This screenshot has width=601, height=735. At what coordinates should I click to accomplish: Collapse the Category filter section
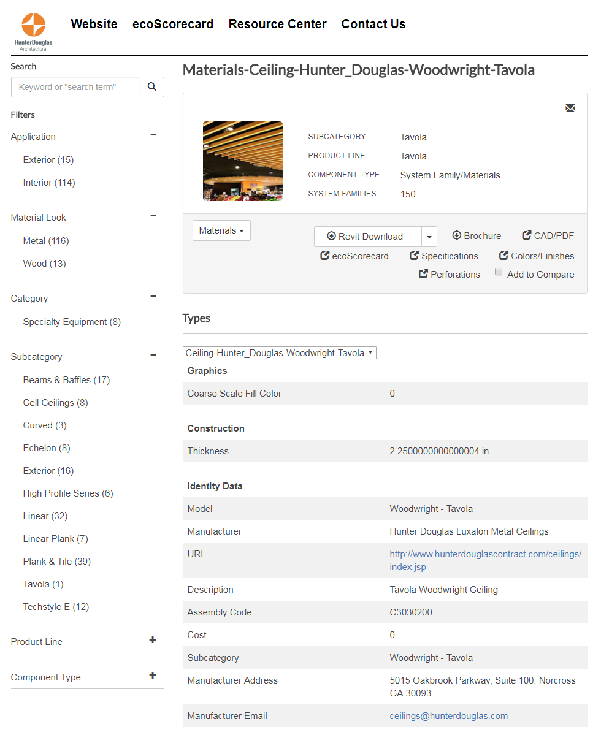pos(153,297)
